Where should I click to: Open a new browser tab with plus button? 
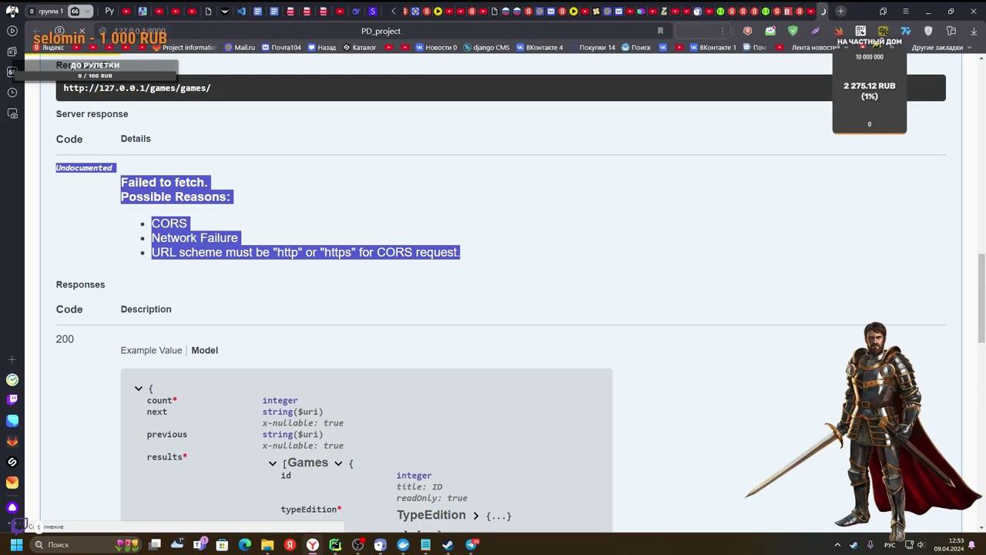click(x=840, y=11)
